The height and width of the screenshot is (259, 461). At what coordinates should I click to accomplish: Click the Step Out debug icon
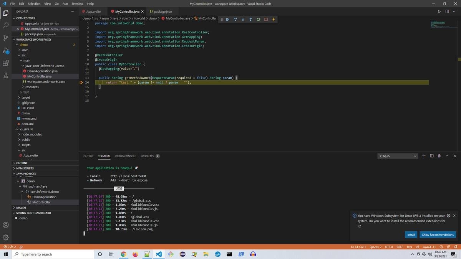250,19
